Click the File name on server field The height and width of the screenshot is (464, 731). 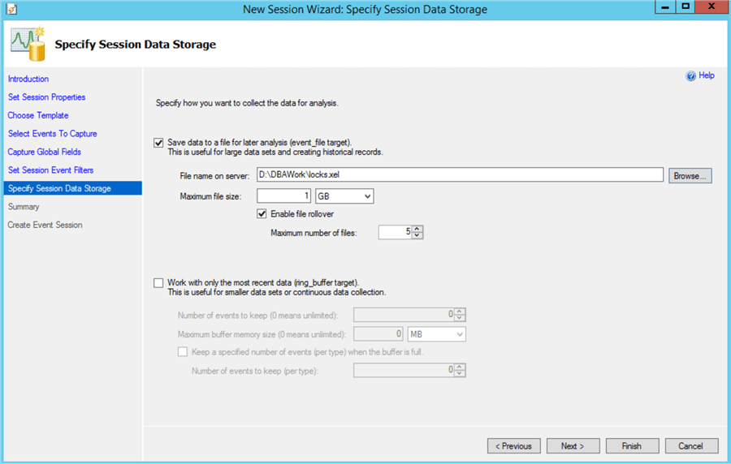tap(459, 175)
